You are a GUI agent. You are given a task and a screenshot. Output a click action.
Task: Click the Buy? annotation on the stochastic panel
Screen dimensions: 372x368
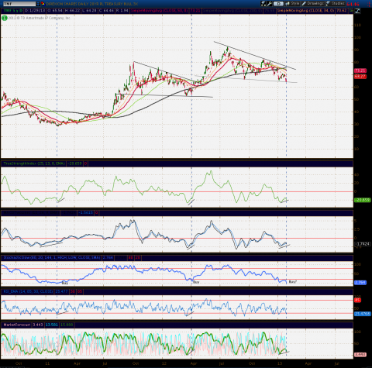click(x=293, y=282)
